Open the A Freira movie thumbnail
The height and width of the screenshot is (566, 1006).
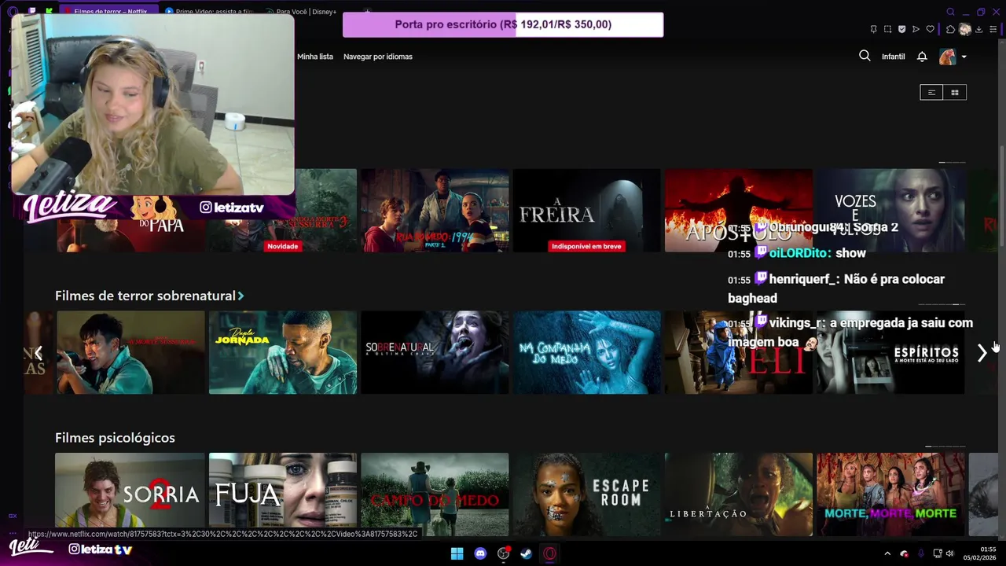pyautogui.click(x=586, y=211)
